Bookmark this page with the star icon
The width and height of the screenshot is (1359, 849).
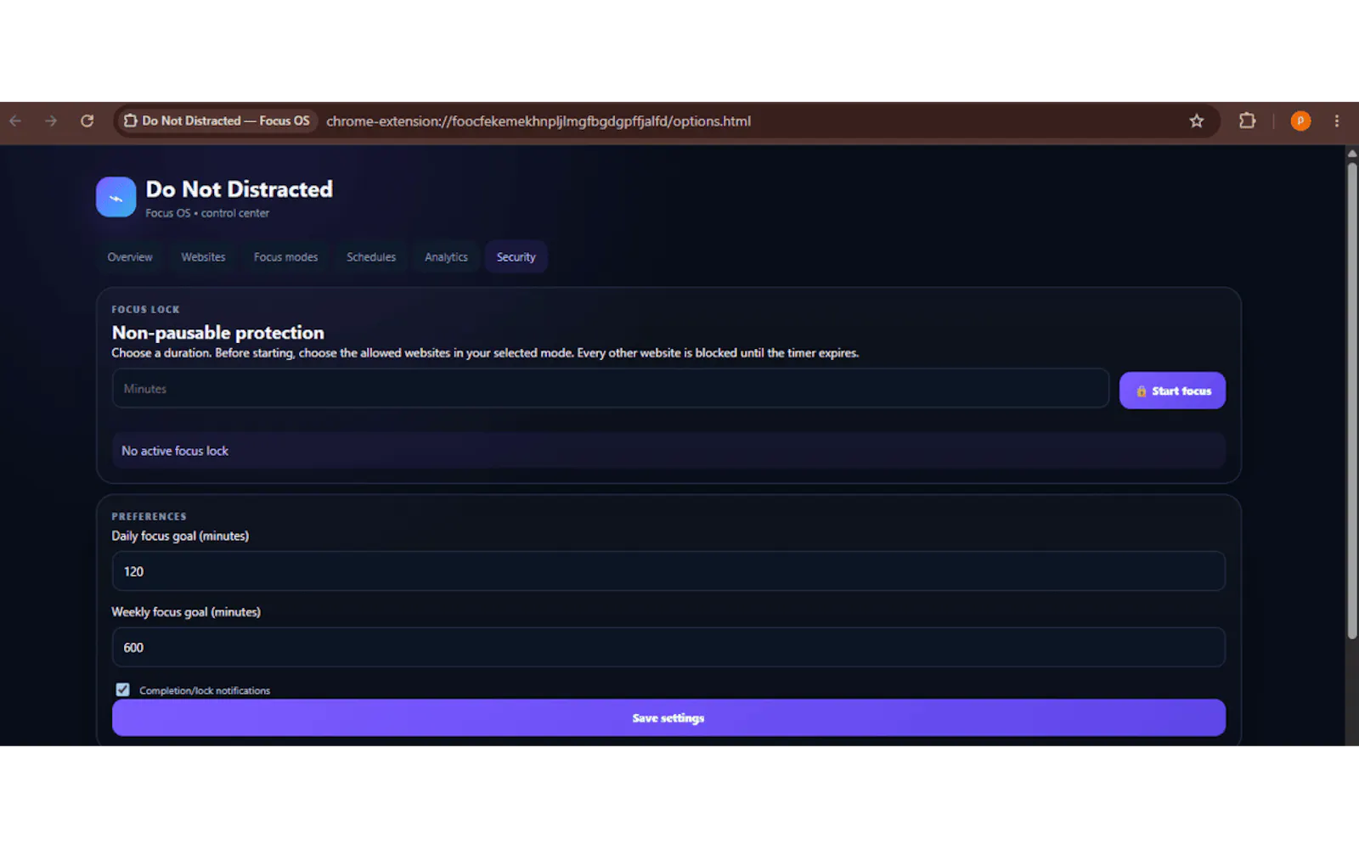[x=1197, y=121]
